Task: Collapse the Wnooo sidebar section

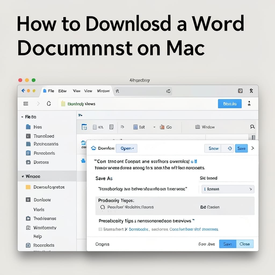Action: tap(23, 176)
